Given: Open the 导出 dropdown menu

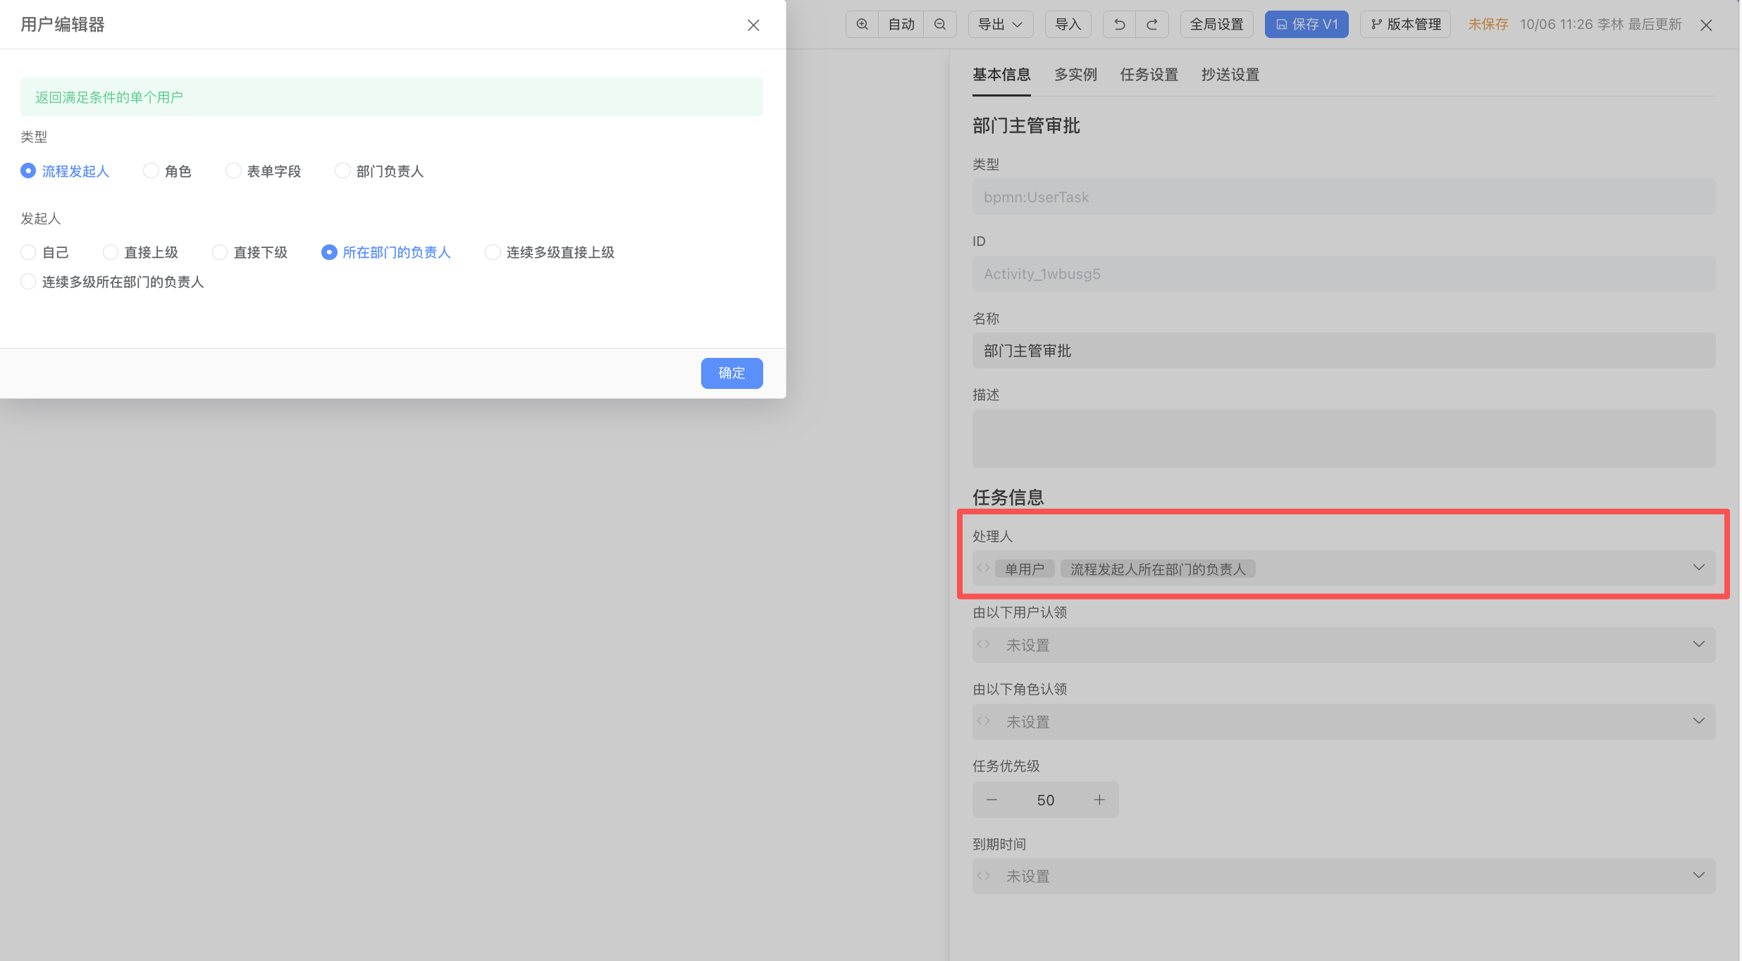Looking at the screenshot, I should [x=1000, y=25].
